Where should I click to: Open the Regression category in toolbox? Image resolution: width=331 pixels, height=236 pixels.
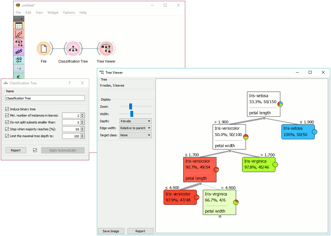pyautogui.click(x=19, y=51)
